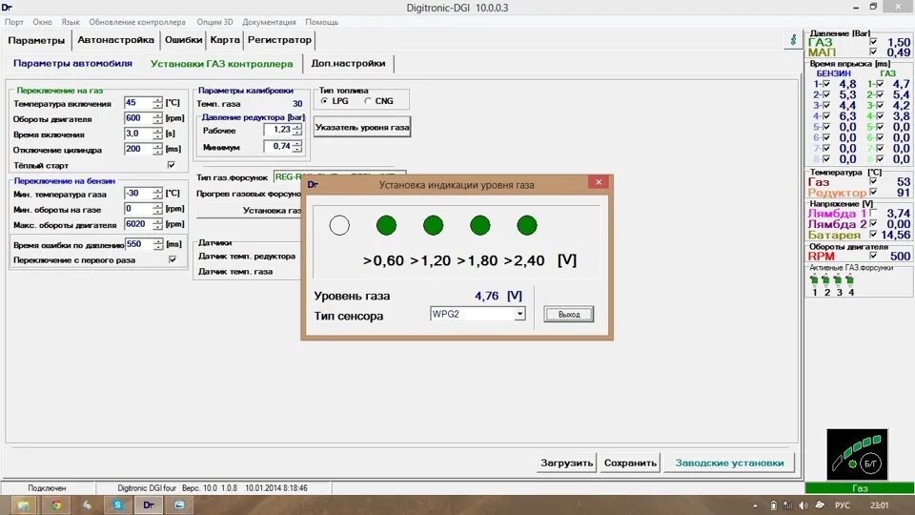Enable the Лямбда 1 voltage checkbox
Screen dimensions: 915x515
pyautogui.click(x=873, y=213)
